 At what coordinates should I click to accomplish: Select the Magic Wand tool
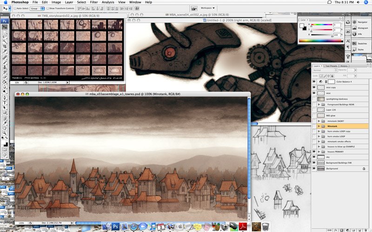pos(5,42)
